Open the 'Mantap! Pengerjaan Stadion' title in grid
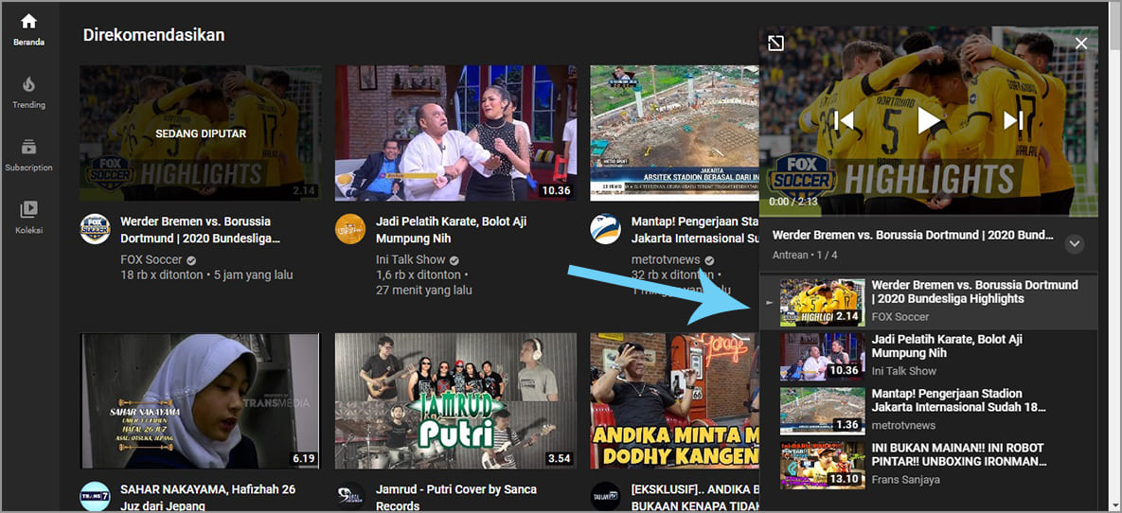 [695, 230]
